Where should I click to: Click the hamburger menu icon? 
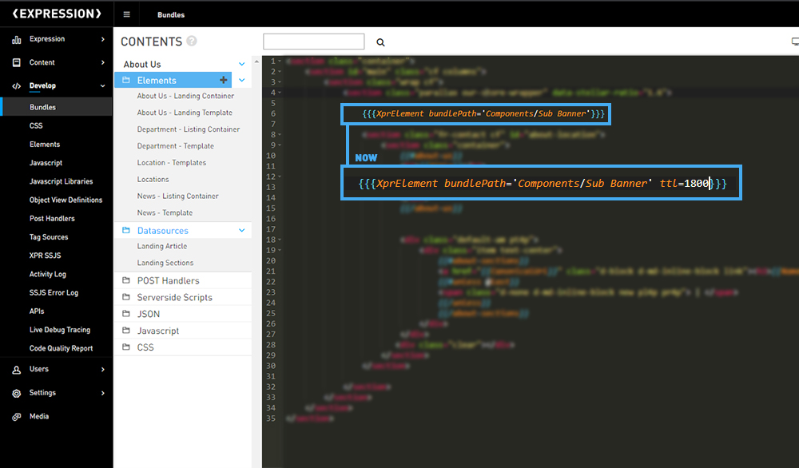[126, 14]
